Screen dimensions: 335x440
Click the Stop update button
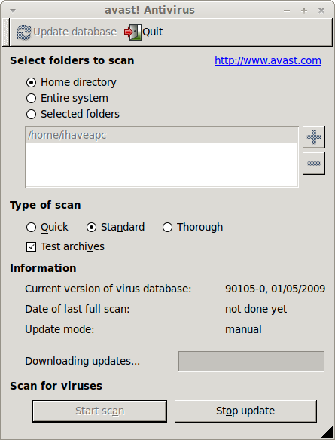pos(245,411)
